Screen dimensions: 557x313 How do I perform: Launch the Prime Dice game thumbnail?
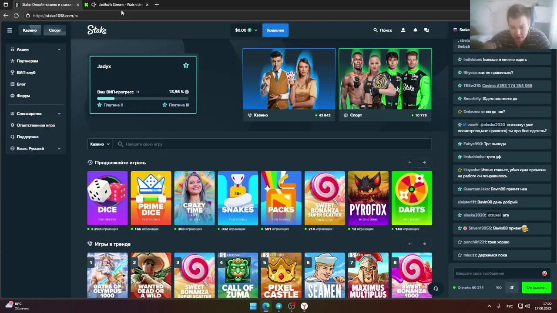[x=151, y=198]
